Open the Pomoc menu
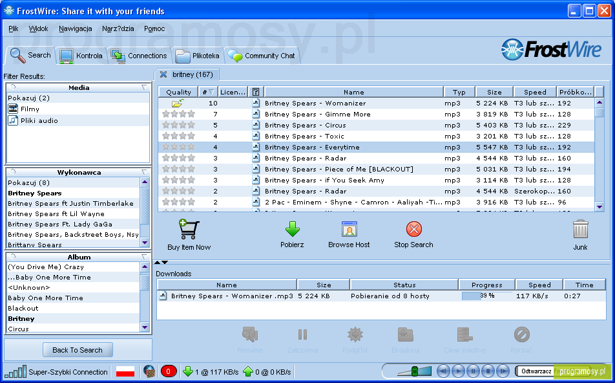The width and height of the screenshot is (615, 383). pos(154,28)
